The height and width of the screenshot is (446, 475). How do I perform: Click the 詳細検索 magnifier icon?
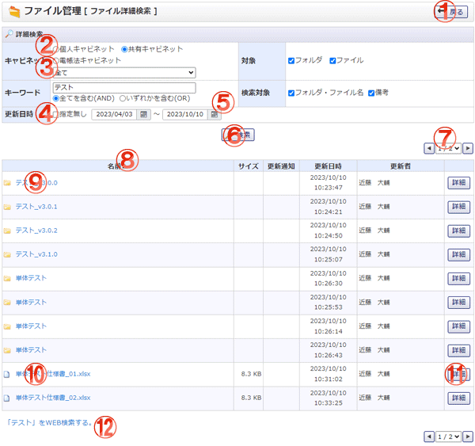coord(9,33)
